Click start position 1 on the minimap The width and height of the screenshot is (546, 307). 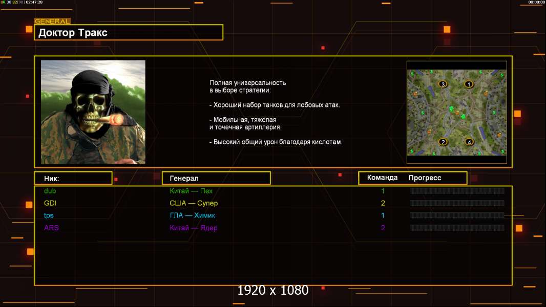[468, 84]
